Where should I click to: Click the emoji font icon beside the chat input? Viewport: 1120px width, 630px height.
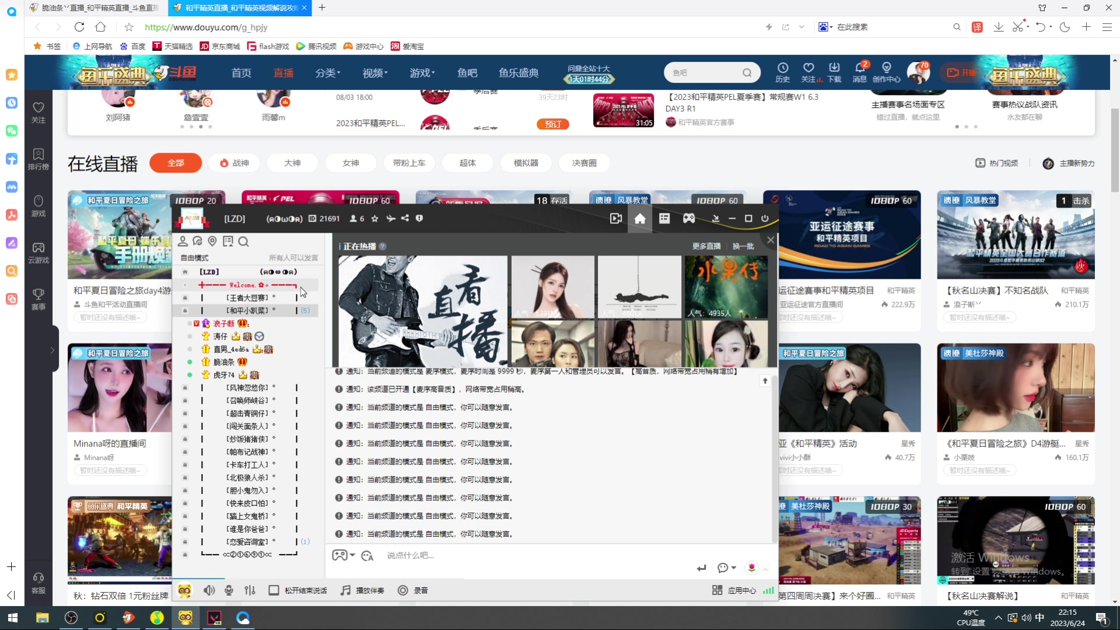[367, 556]
